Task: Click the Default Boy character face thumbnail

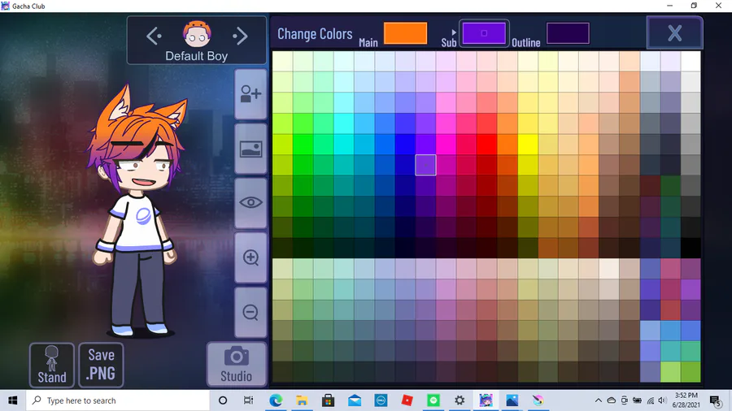Action: pos(197,34)
